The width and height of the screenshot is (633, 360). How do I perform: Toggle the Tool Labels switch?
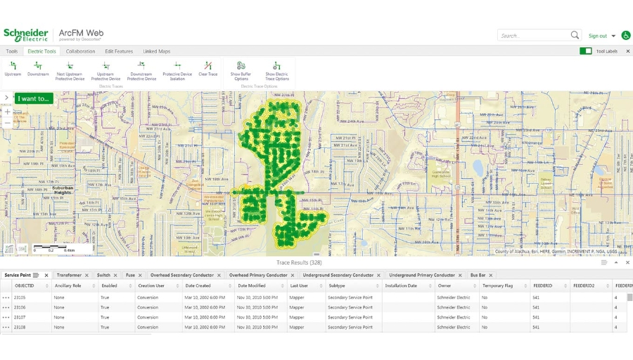tap(585, 51)
